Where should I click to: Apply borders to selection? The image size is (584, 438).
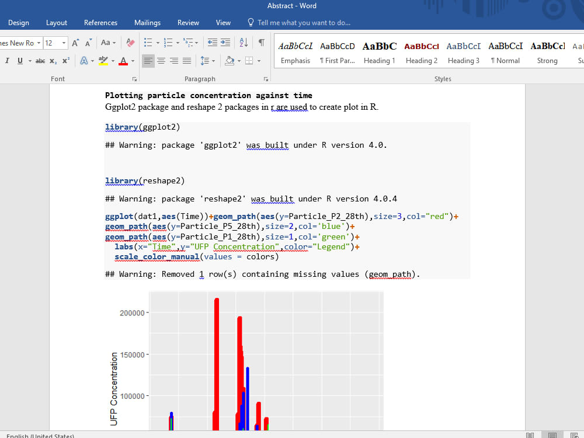click(x=249, y=61)
